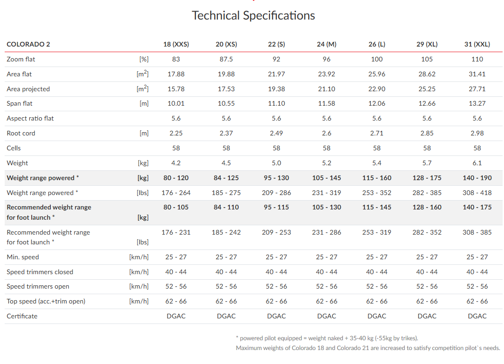Select the 6.1 weight value cell
Screen dimensions: 504x364
click(x=477, y=163)
